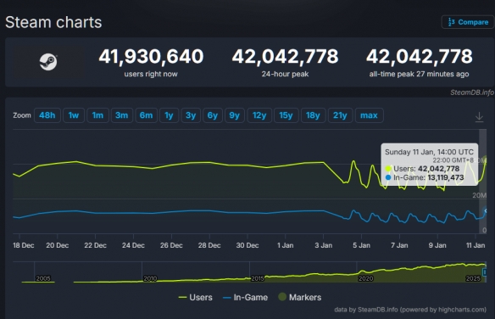Screen dimensions: 495x319
Task: Switch chart zoom to 3y
Action: tap(191, 115)
